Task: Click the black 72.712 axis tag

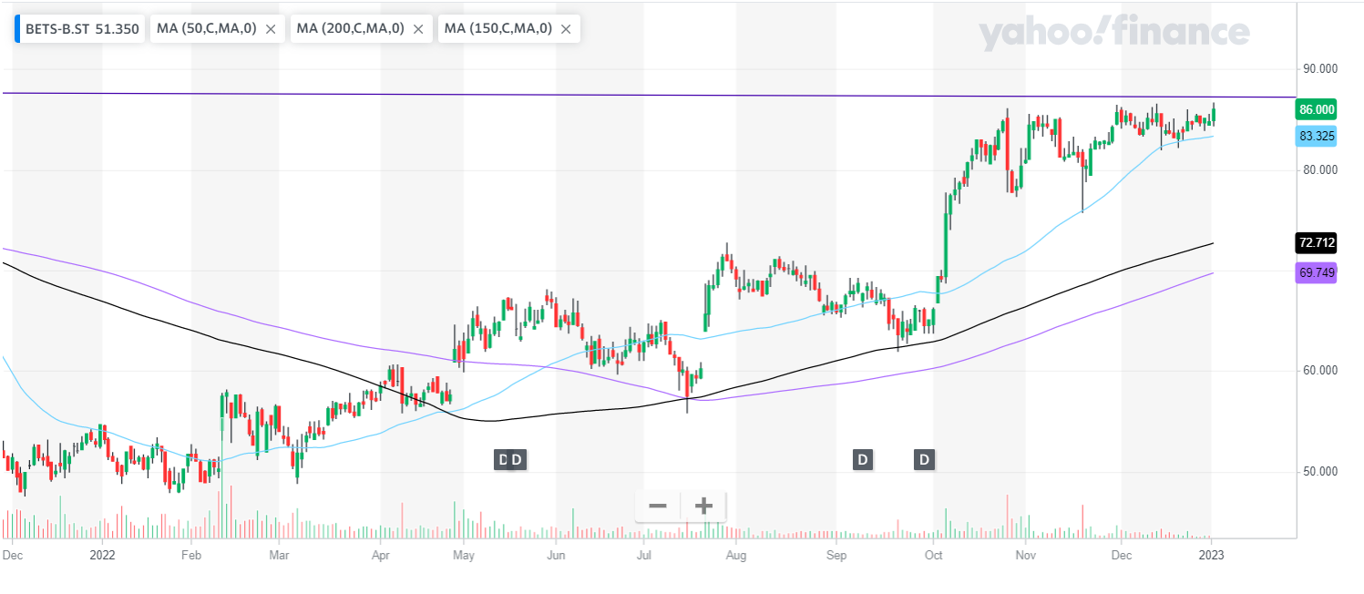Action: click(1317, 242)
